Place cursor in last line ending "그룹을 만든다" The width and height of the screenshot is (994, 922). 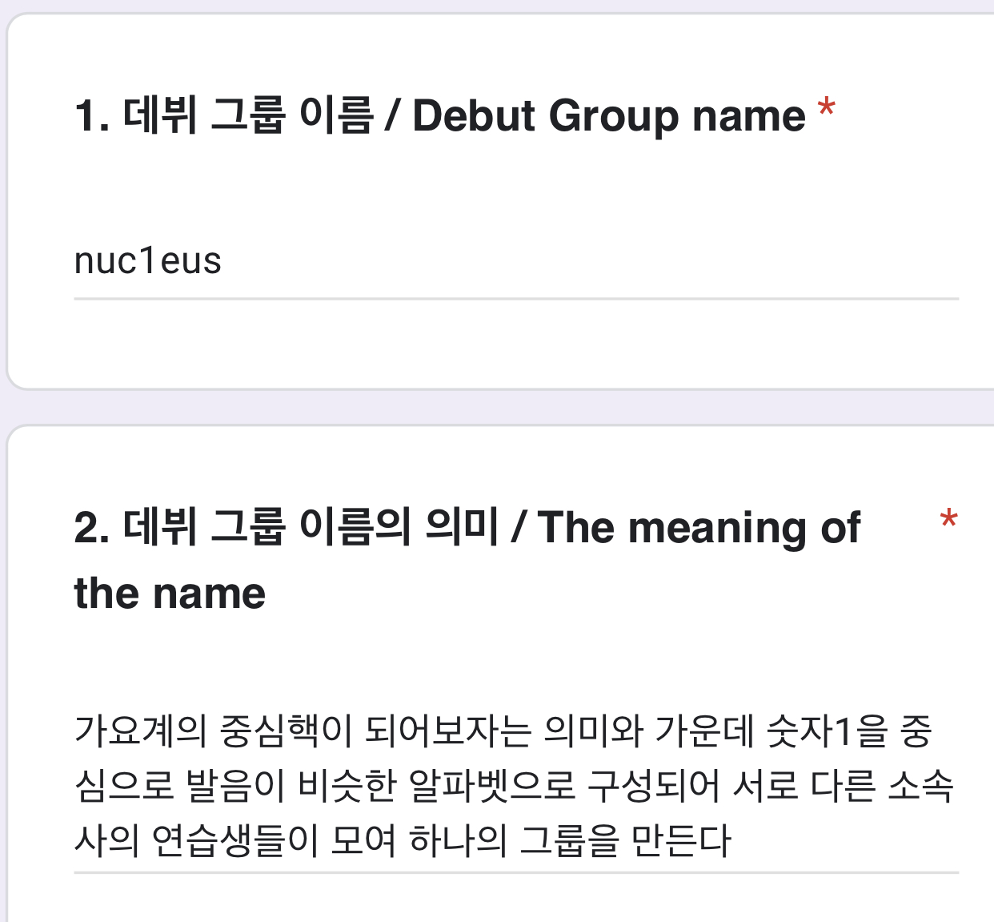403,840
